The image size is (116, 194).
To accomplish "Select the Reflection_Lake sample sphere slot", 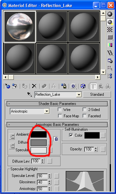I will [20, 27].
